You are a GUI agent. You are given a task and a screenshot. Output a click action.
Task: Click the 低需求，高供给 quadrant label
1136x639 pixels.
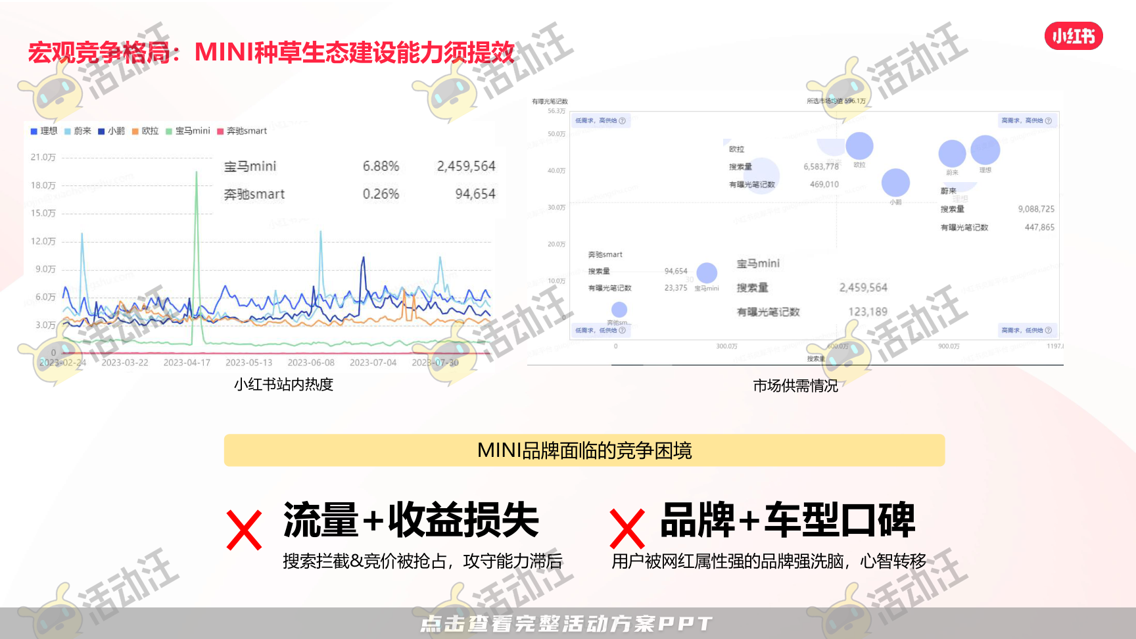point(596,121)
